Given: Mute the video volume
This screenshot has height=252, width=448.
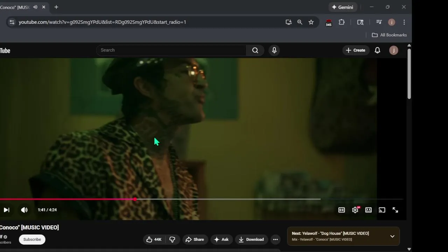Looking at the screenshot, I should 24,210.
